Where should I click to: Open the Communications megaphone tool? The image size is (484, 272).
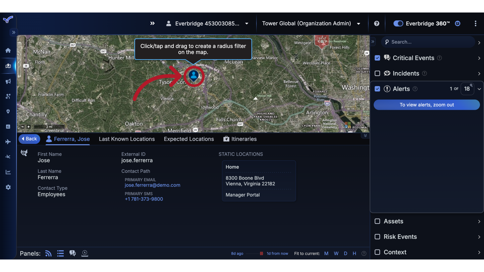click(x=8, y=81)
